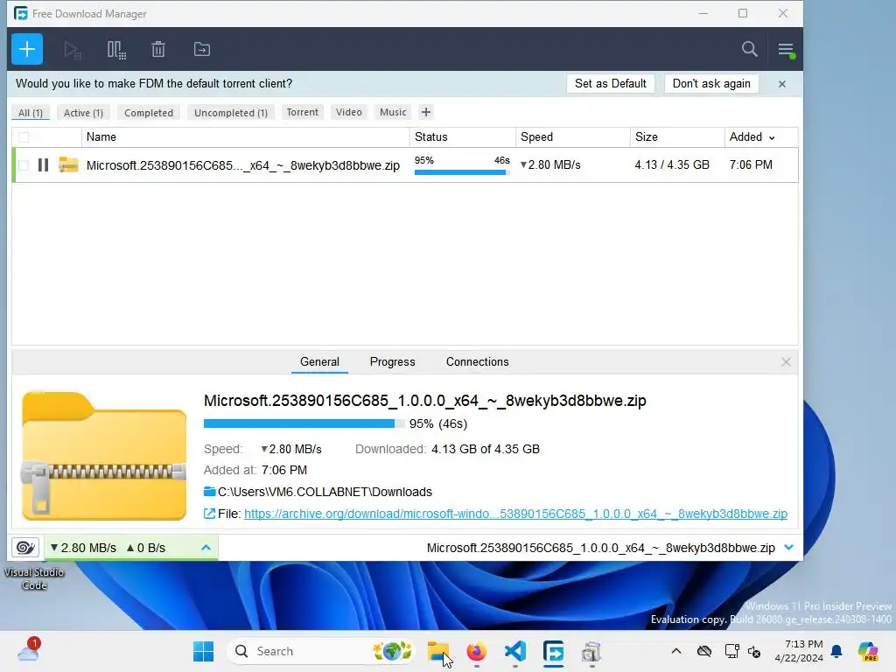Click the 7:06 PM added time cell
This screenshot has height=672, width=896.
click(751, 165)
